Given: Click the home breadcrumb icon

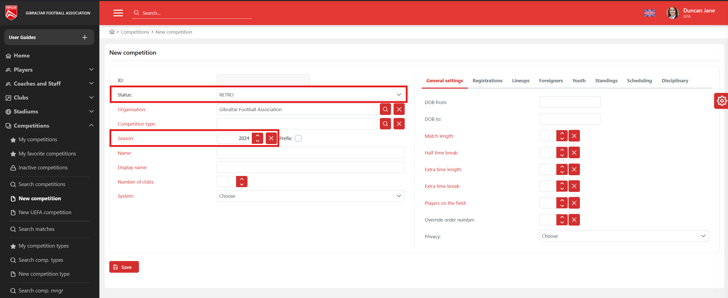Looking at the screenshot, I should tap(112, 32).
